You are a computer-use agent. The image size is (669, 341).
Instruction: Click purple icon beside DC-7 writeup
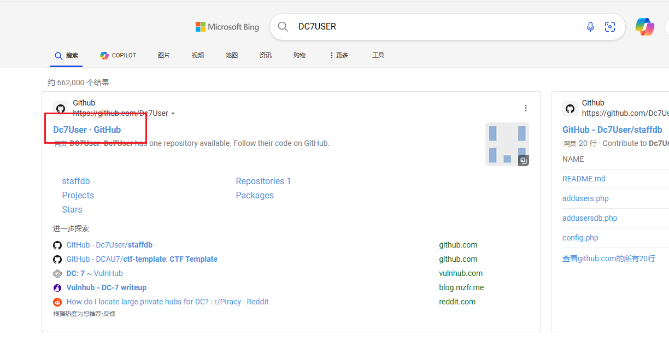pyautogui.click(x=57, y=287)
